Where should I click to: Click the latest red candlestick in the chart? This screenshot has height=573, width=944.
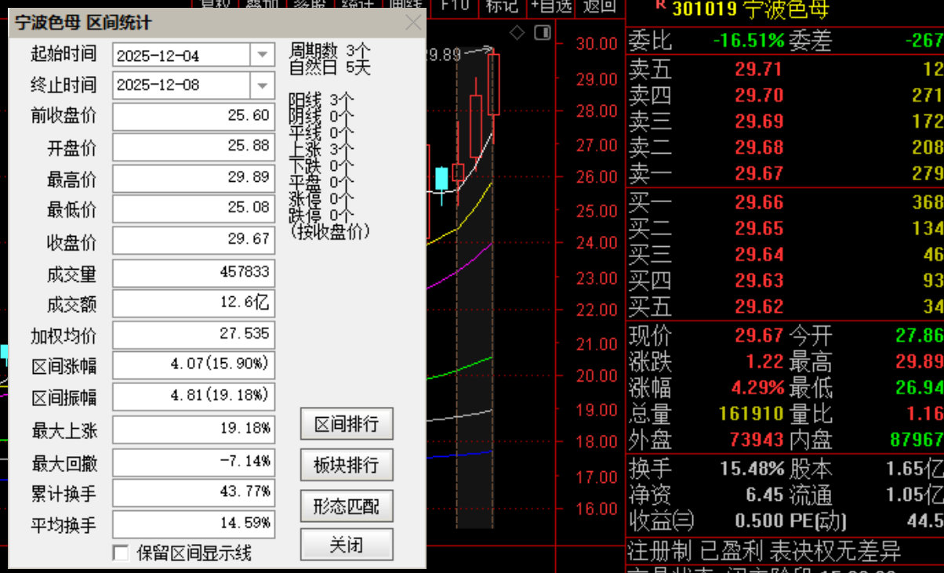(493, 84)
